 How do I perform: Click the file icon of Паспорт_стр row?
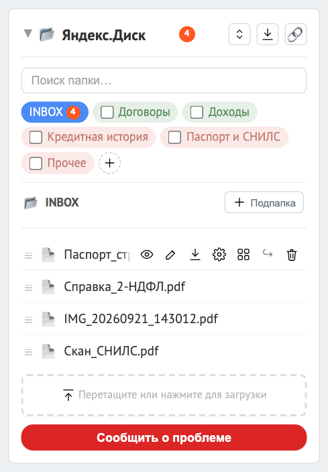click(x=48, y=255)
